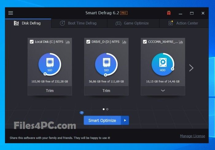This screenshot has width=215, height=150.
Task: Click the Smart Optimize button
Action: coord(102,120)
